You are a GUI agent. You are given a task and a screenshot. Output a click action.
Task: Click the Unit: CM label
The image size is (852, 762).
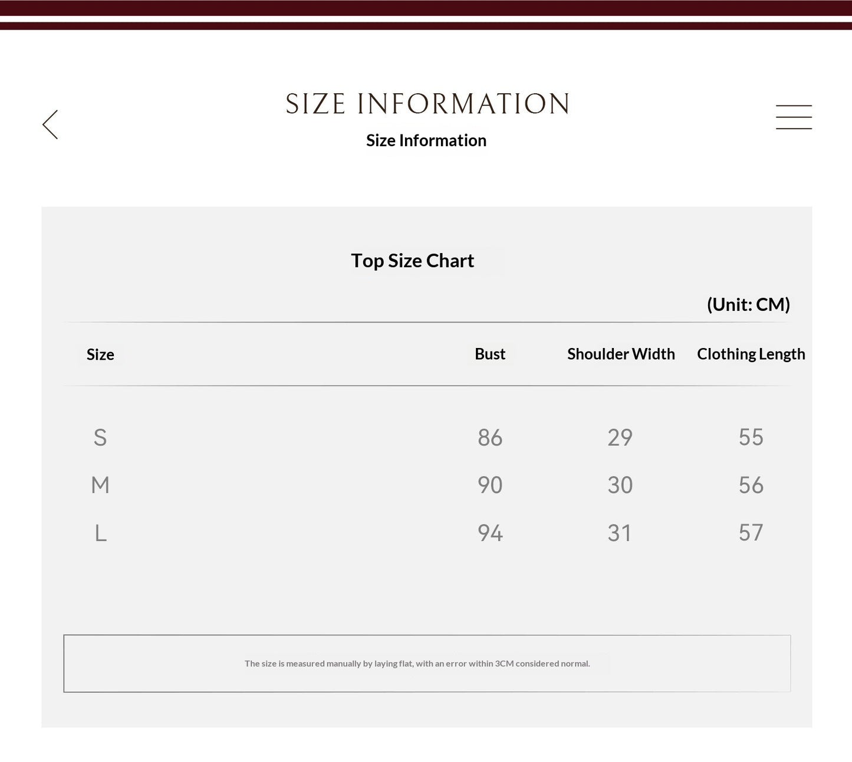[x=748, y=304]
